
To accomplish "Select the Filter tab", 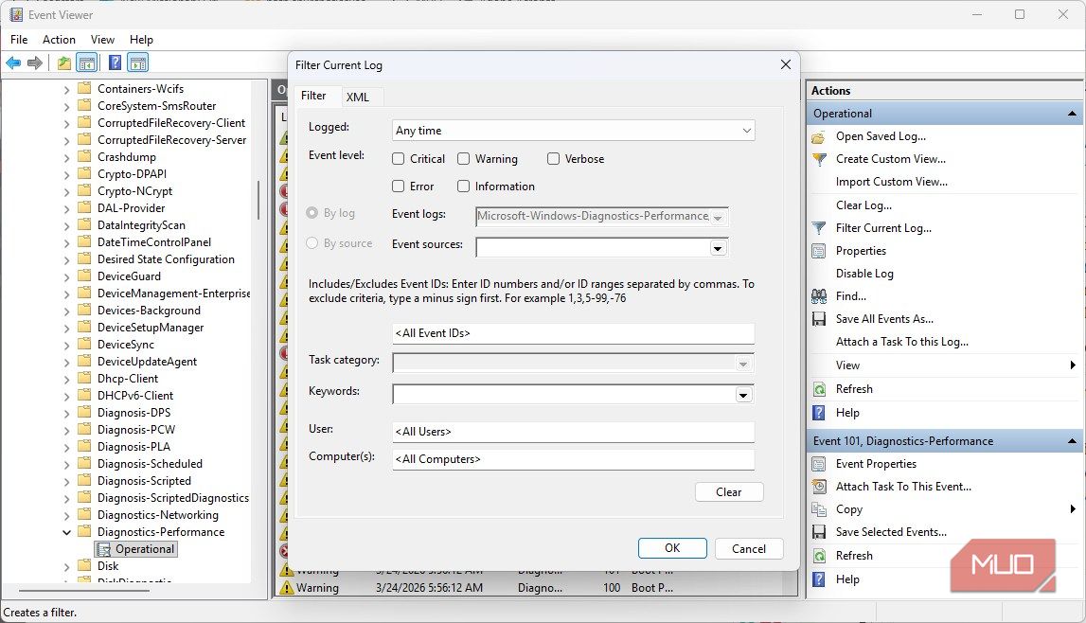I will pyautogui.click(x=313, y=96).
